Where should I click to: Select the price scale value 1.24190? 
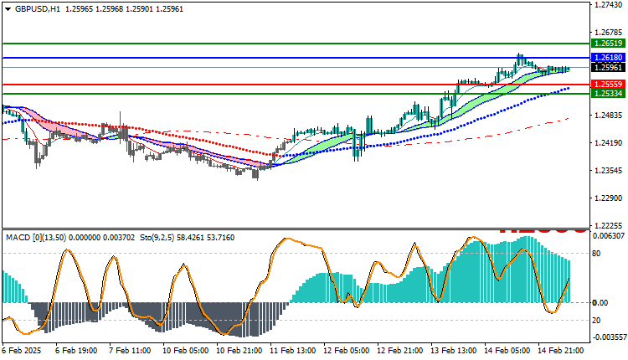(x=609, y=143)
